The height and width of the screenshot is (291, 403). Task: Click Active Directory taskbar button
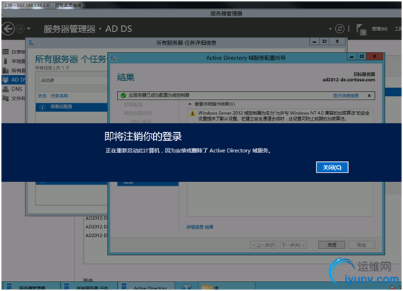pyautogui.click(x=147, y=286)
